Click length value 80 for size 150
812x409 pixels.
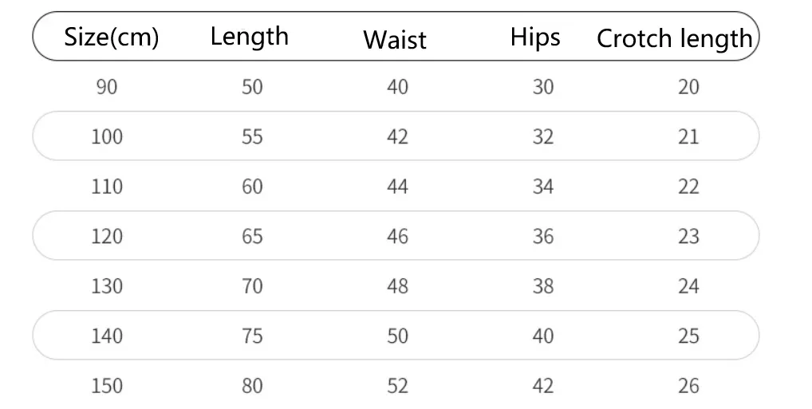point(252,386)
